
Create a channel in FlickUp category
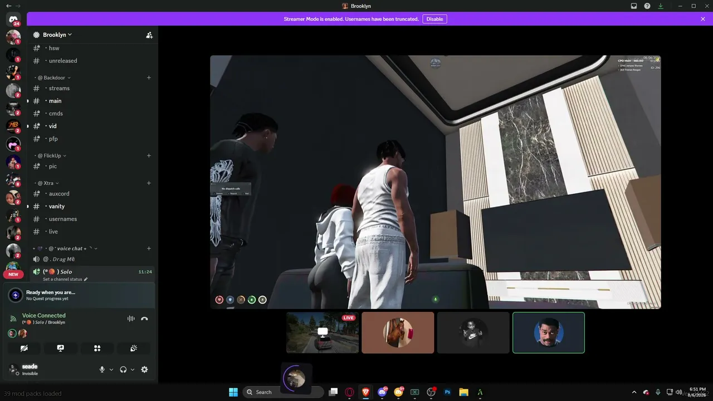pos(149,155)
